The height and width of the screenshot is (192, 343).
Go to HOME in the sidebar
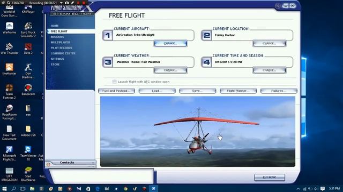pos(55,26)
